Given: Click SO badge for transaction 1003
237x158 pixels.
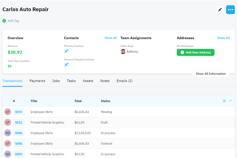Looking at the screenshot, I should tap(8, 154).
